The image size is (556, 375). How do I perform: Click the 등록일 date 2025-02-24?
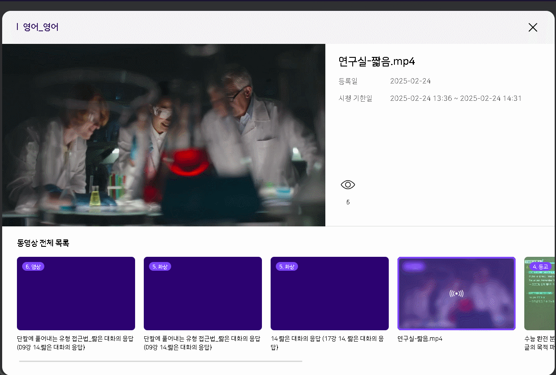click(x=410, y=81)
